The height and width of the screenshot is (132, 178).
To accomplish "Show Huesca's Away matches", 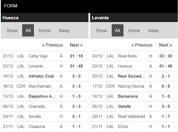I will 64,30.
